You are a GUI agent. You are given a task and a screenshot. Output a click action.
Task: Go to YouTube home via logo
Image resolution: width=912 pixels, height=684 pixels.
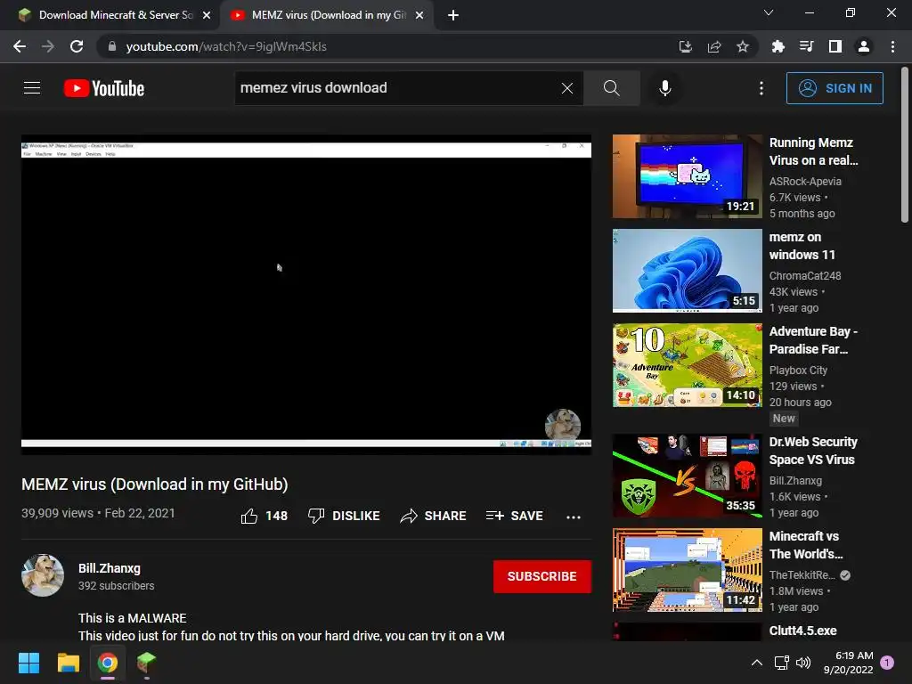pos(104,88)
